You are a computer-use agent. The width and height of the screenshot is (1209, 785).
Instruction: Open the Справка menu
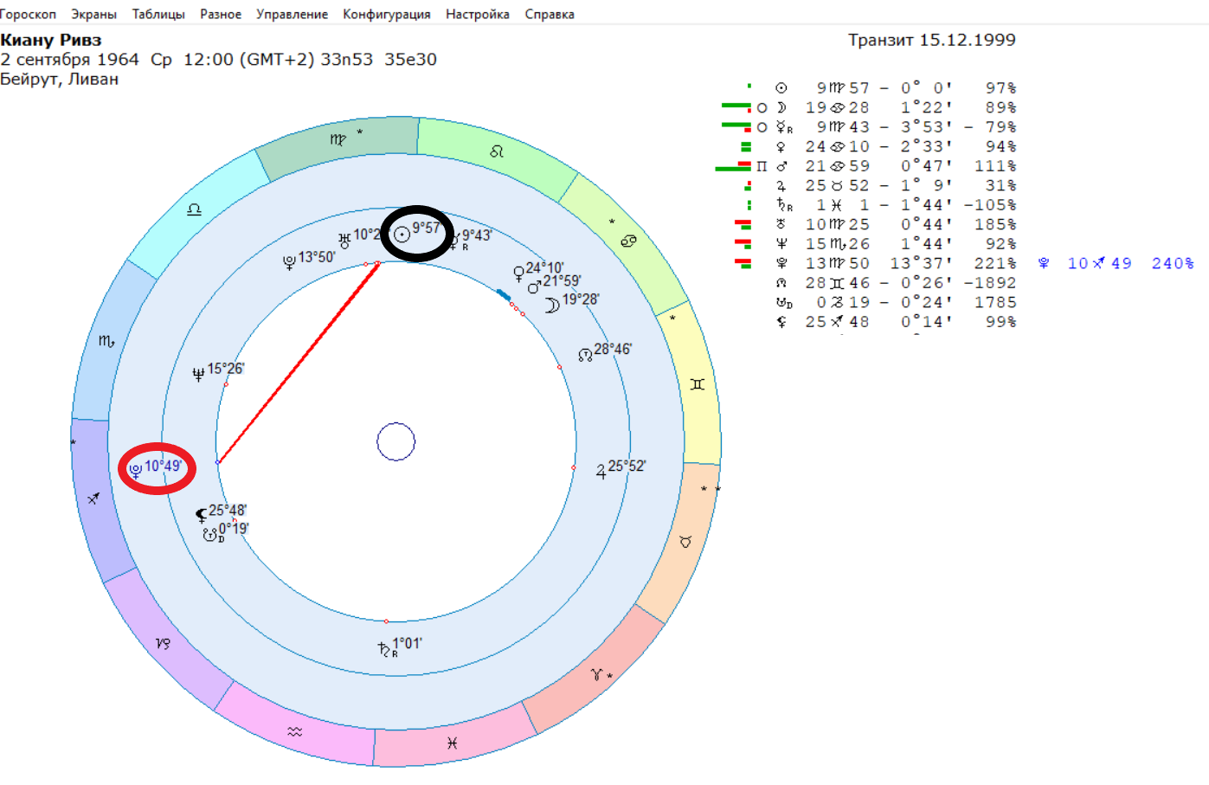[x=549, y=14]
